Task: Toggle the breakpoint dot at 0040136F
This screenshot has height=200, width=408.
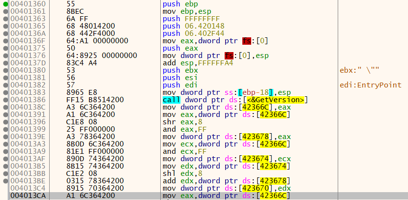Action: [x=5, y=41]
